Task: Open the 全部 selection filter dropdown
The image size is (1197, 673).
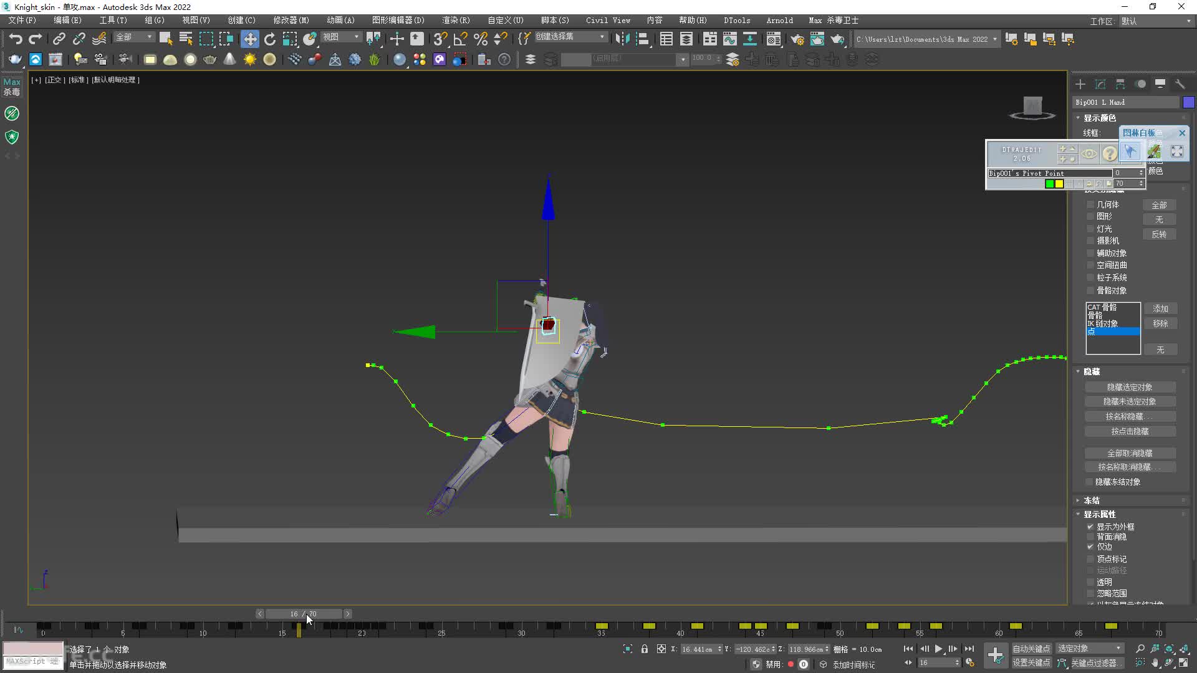Action: pyautogui.click(x=134, y=37)
